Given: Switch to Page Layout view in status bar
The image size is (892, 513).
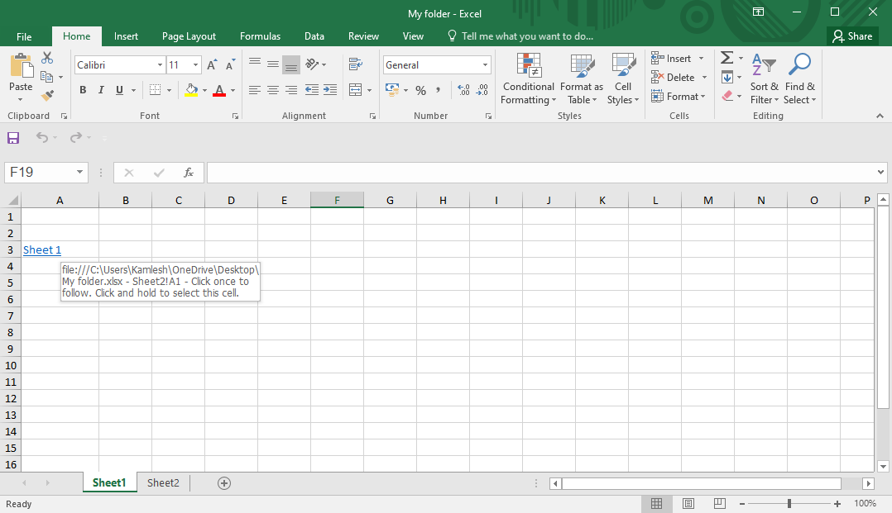Looking at the screenshot, I should (688, 503).
